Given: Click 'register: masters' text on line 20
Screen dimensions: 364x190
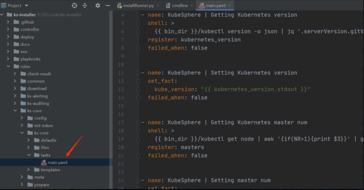Looking at the screenshot, I should 176,147.
